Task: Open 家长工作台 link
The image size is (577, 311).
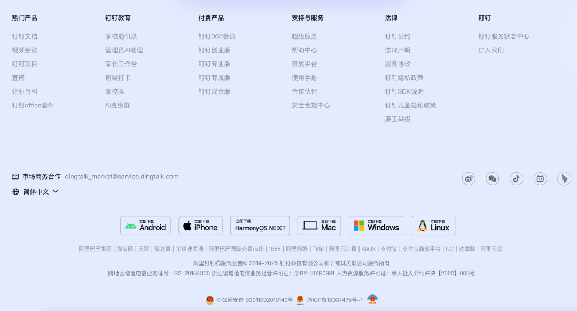Action: [121, 64]
